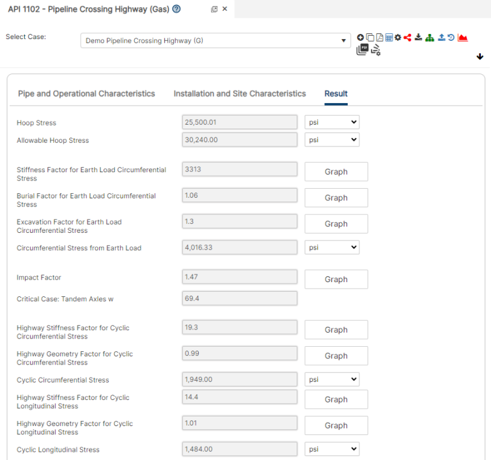491x460 pixels.
Task: Open Installation and Site Characteristics tab
Action: pyautogui.click(x=240, y=93)
